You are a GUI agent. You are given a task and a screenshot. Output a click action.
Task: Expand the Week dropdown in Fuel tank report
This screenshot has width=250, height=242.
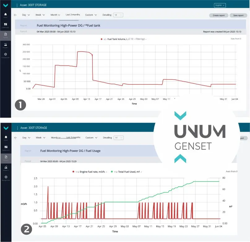[x=40, y=15]
